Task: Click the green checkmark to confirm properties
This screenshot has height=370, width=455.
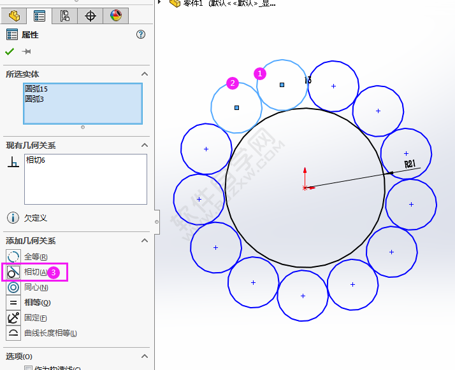Action: click(10, 51)
